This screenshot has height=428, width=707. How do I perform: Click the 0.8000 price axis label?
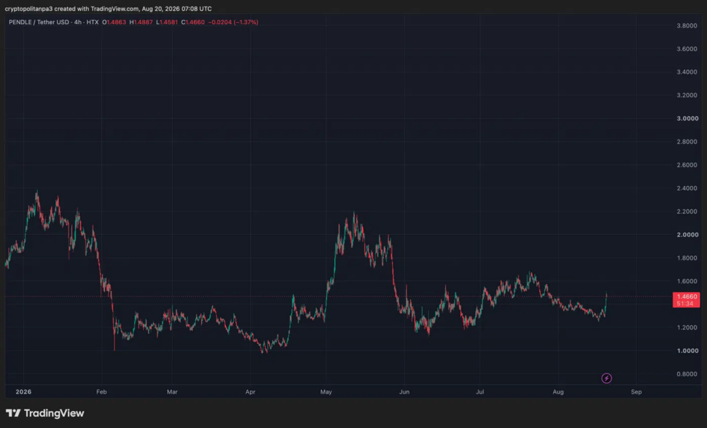[687, 374]
